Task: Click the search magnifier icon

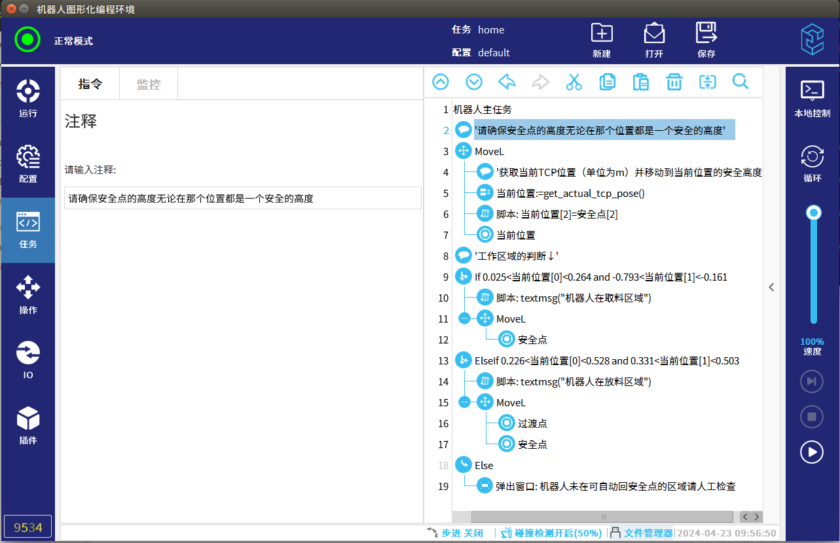Action: [x=740, y=82]
